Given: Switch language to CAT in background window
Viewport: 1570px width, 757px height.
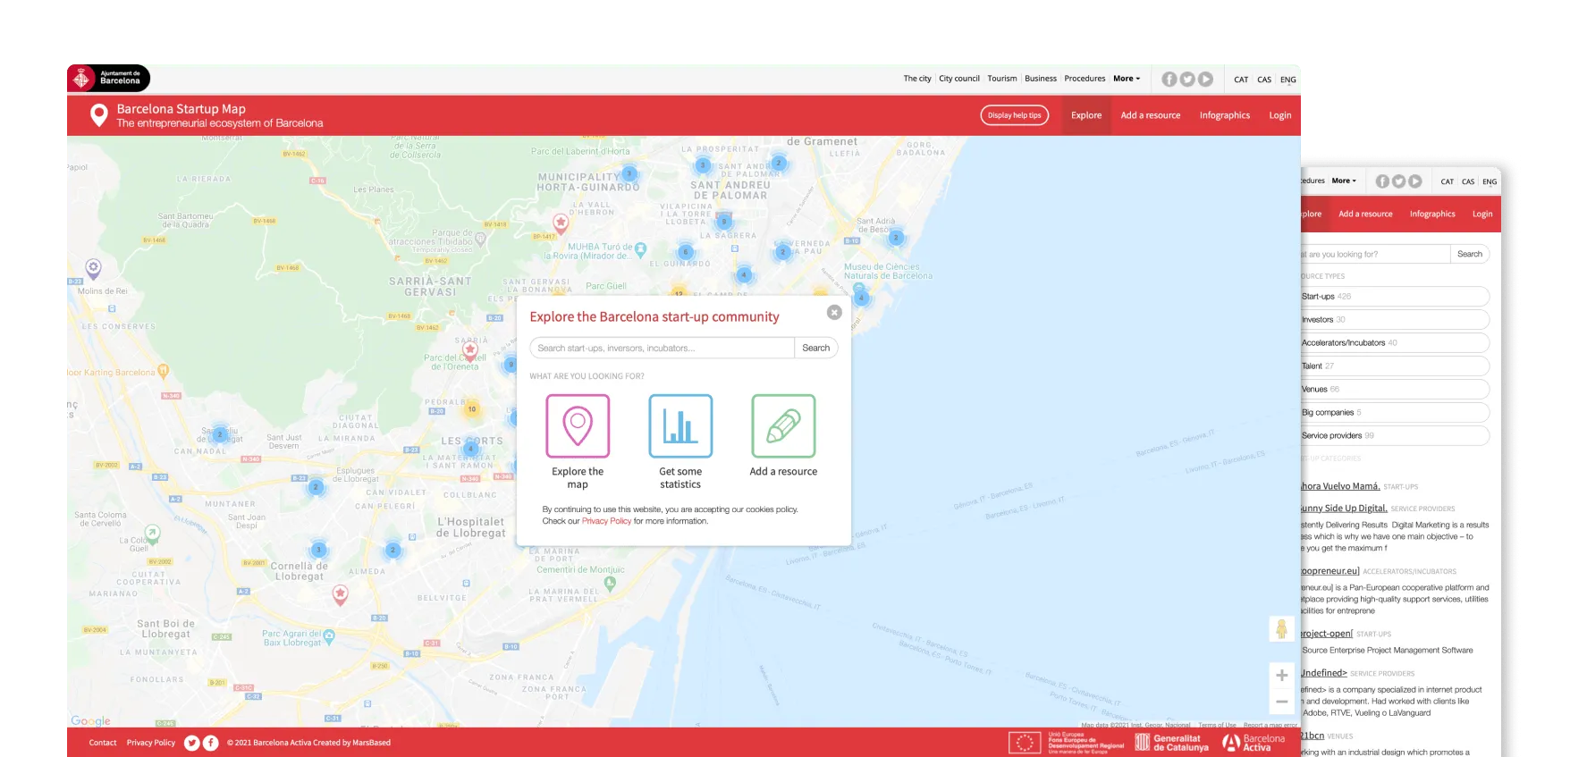Looking at the screenshot, I should point(1447,181).
